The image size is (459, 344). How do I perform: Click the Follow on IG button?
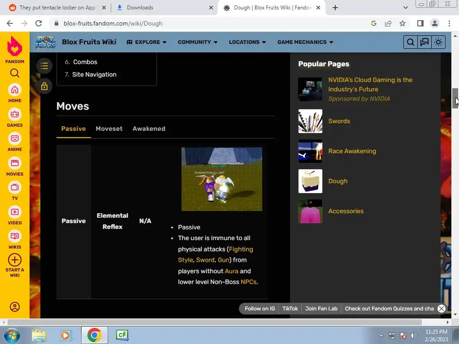click(260, 309)
